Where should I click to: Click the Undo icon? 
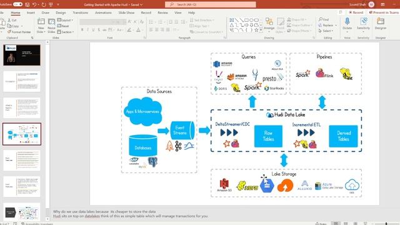point(34,4)
